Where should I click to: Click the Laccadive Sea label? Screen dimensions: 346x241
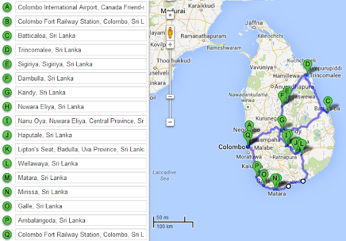pyautogui.click(x=164, y=175)
